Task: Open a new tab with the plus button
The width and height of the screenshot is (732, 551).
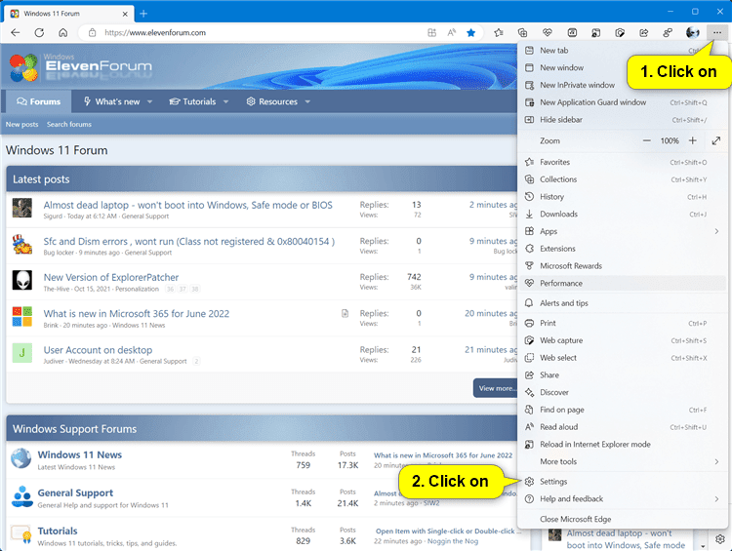Action: pos(143,14)
